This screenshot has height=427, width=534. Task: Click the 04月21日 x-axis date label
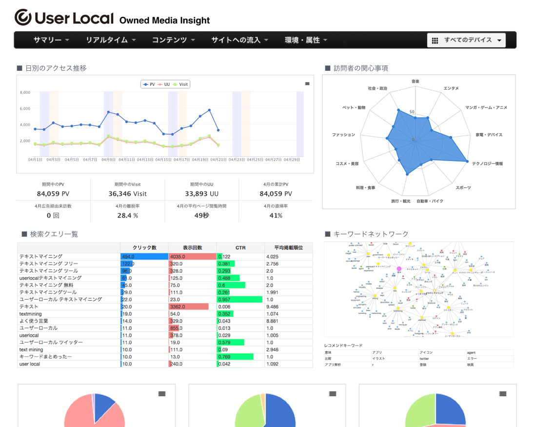pos(218,160)
